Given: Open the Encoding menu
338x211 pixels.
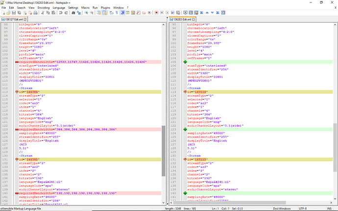Looking at the screenshot, I should click(43, 8).
